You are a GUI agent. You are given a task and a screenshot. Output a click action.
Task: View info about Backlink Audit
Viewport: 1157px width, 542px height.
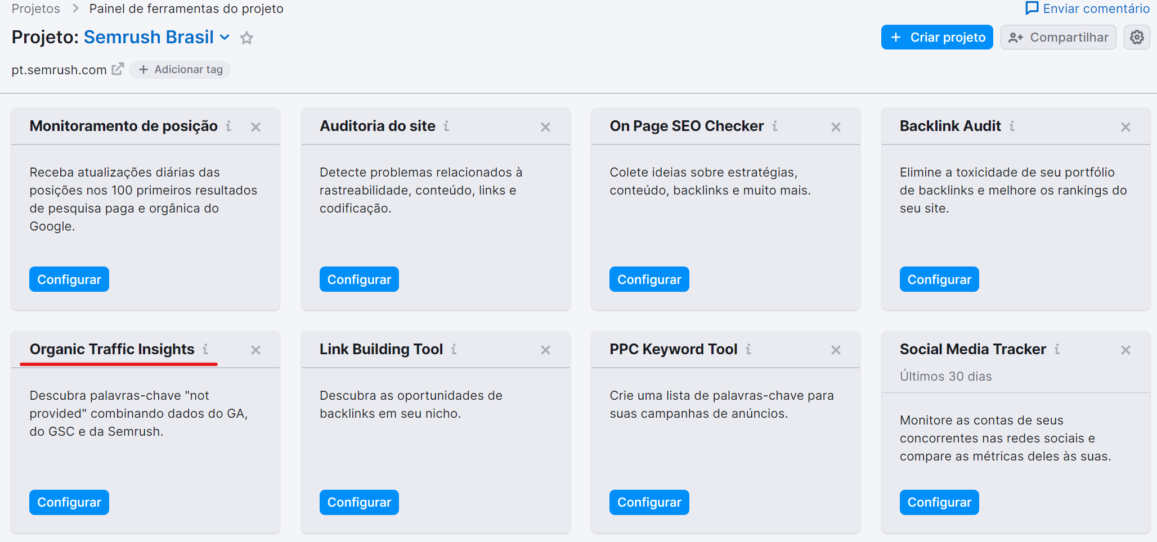tap(1013, 127)
